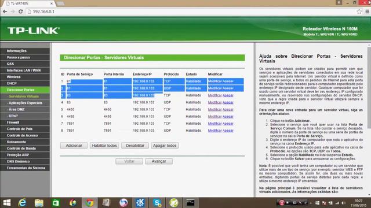
Task: Open the DHCP menu
Action: pyautogui.click(x=25, y=83)
